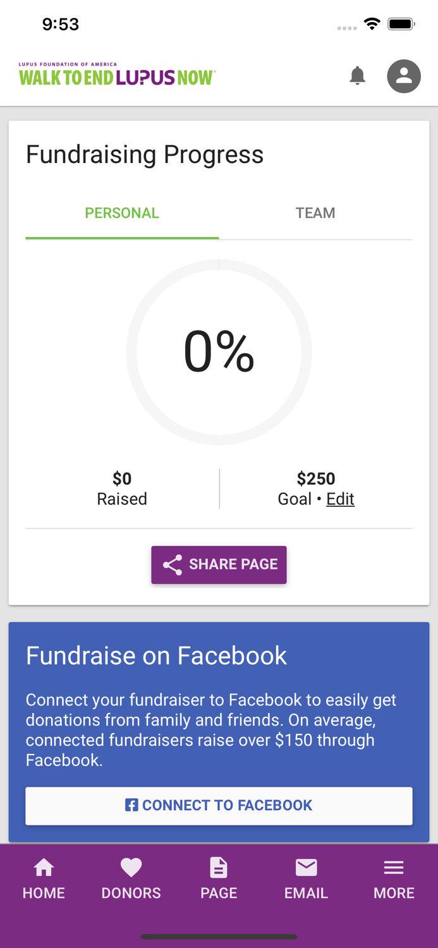This screenshot has width=438, height=948.
Task: Click the share icon on Share Page
Action: [x=172, y=564]
